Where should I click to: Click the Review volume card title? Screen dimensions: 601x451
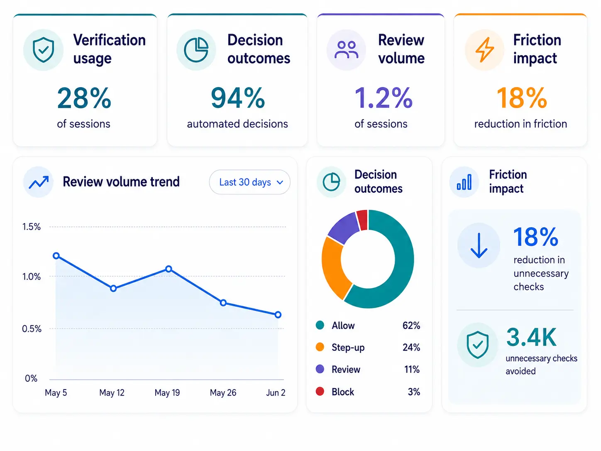point(401,49)
